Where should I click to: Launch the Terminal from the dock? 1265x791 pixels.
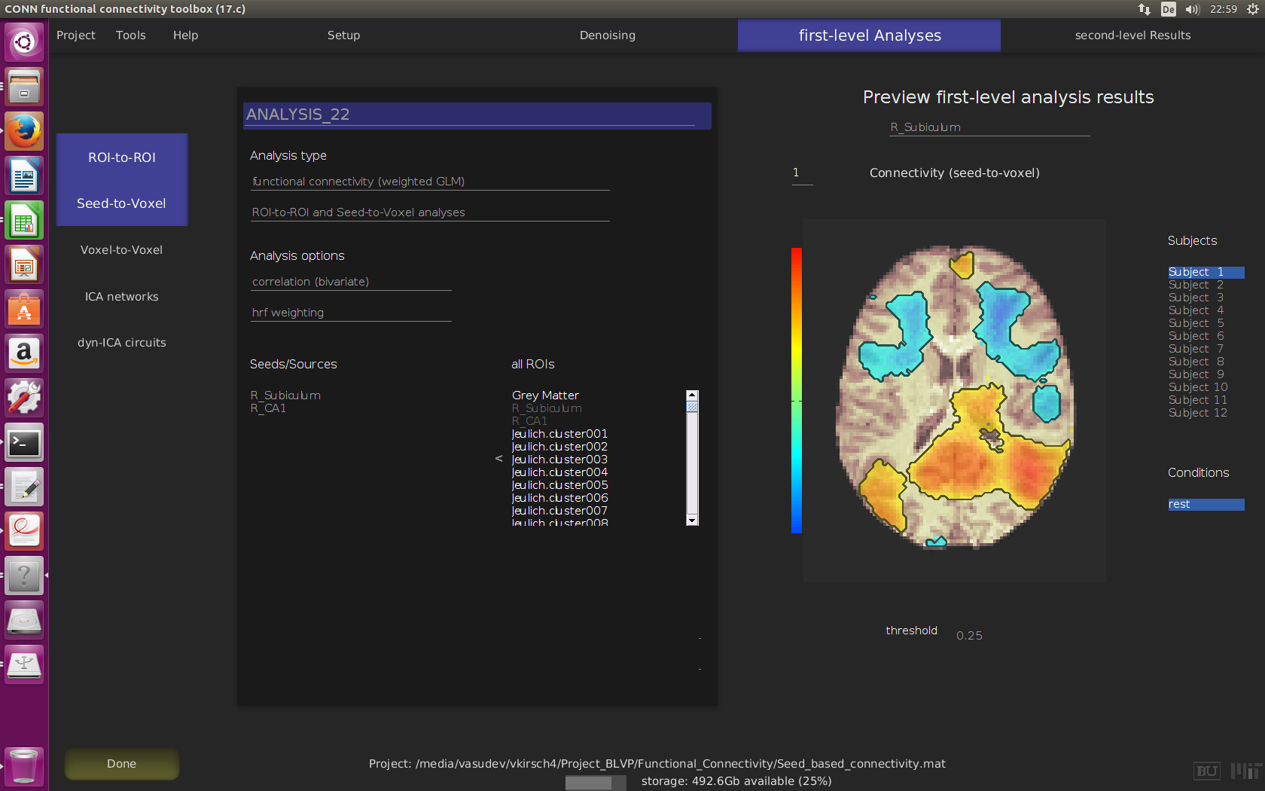pyautogui.click(x=24, y=443)
